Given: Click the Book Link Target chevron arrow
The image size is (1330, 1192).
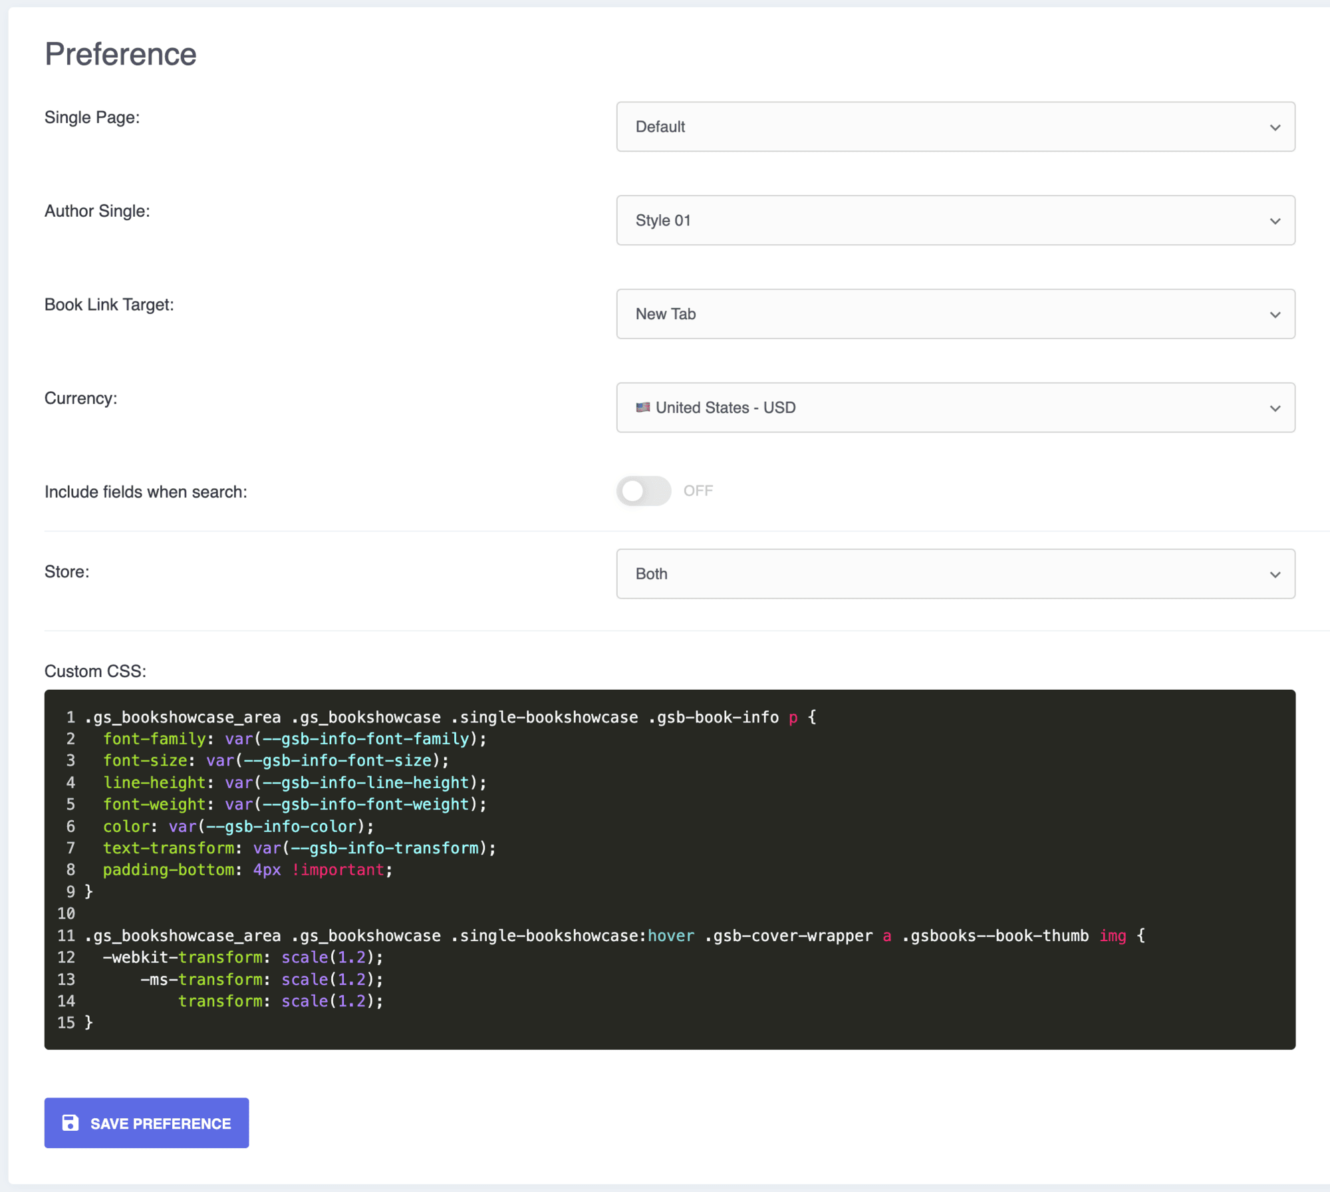Looking at the screenshot, I should [x=1275, y=315].
